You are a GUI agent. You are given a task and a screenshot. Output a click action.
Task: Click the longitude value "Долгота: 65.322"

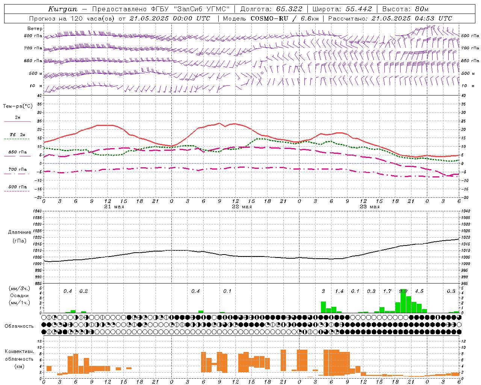(271, 9)
